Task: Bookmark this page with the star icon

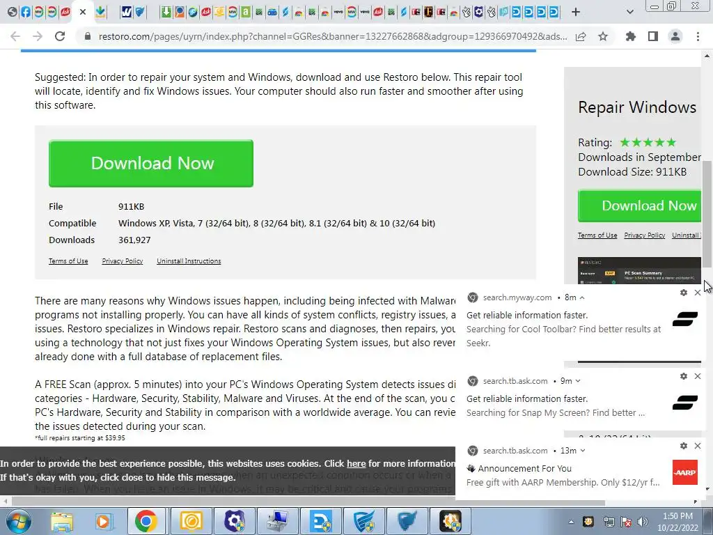Action: pos(603,36)
